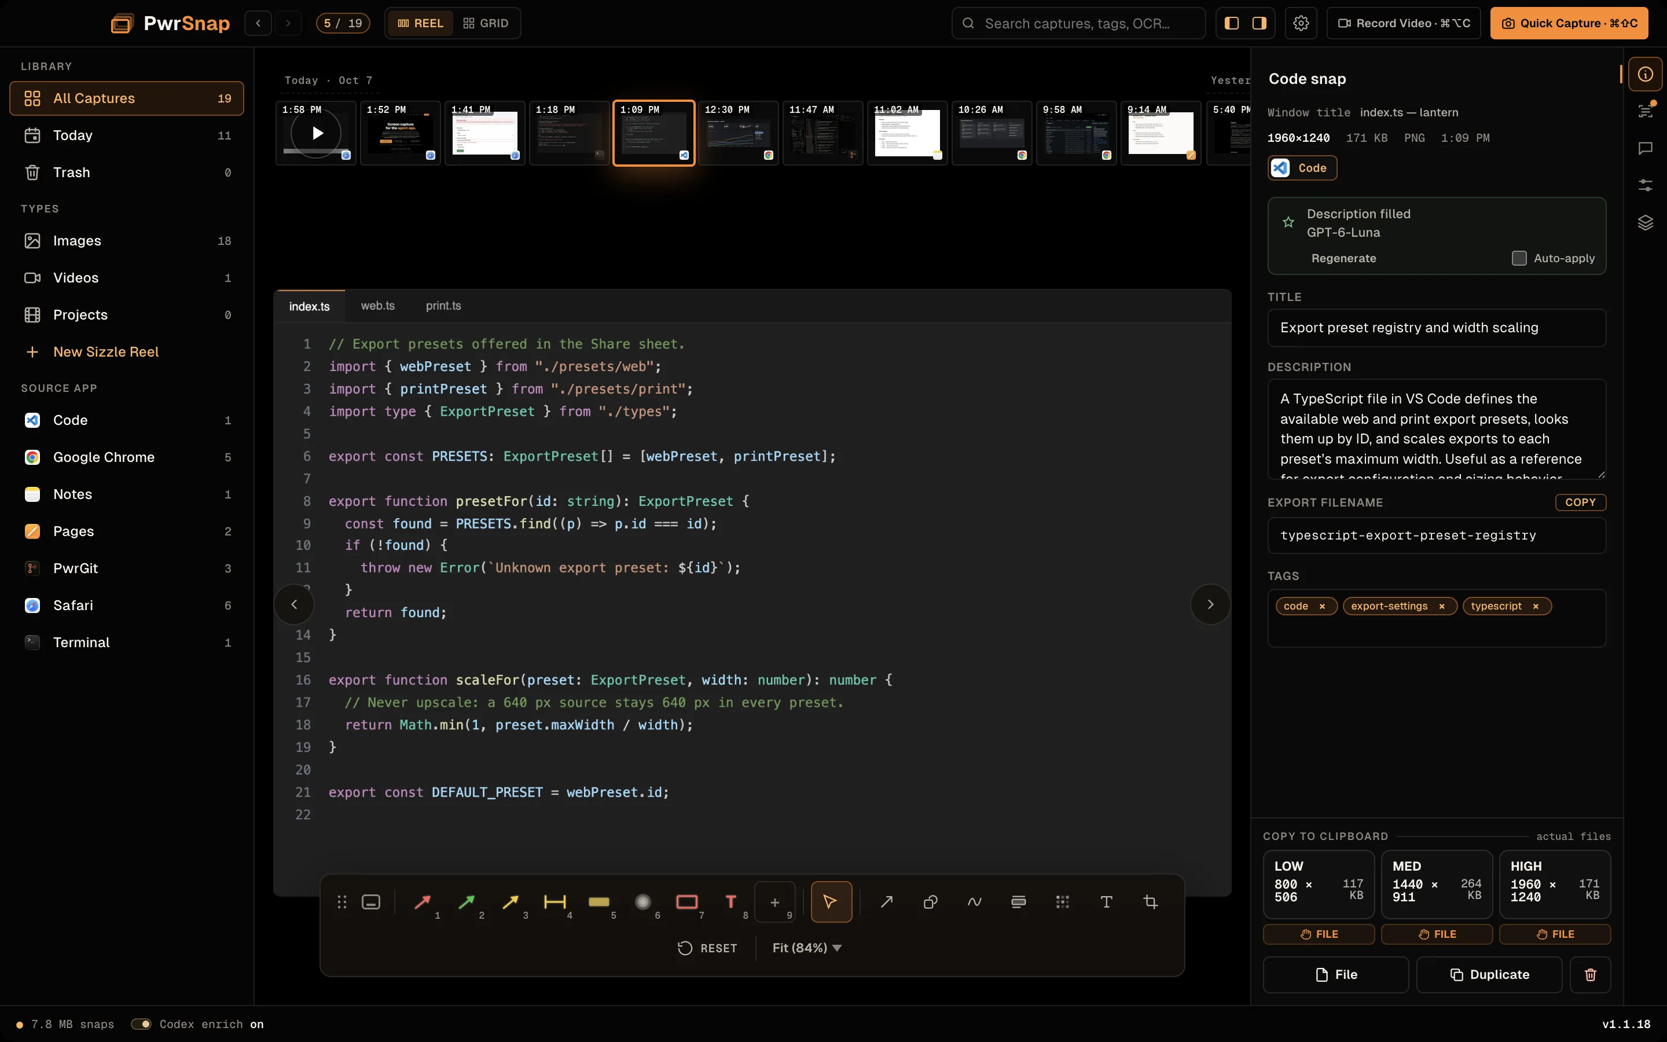Go to next capture with right chevron
The width and height of the screenshot is (1667, 1042).
[1210, 604]
